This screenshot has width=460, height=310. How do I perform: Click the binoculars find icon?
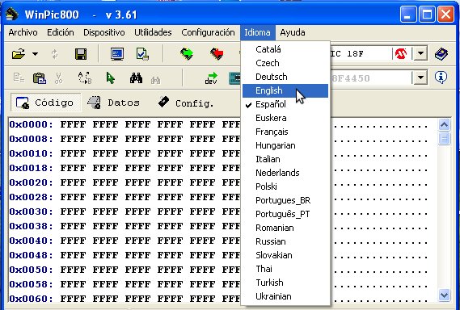pyautogui.click(x=136, y=78)
